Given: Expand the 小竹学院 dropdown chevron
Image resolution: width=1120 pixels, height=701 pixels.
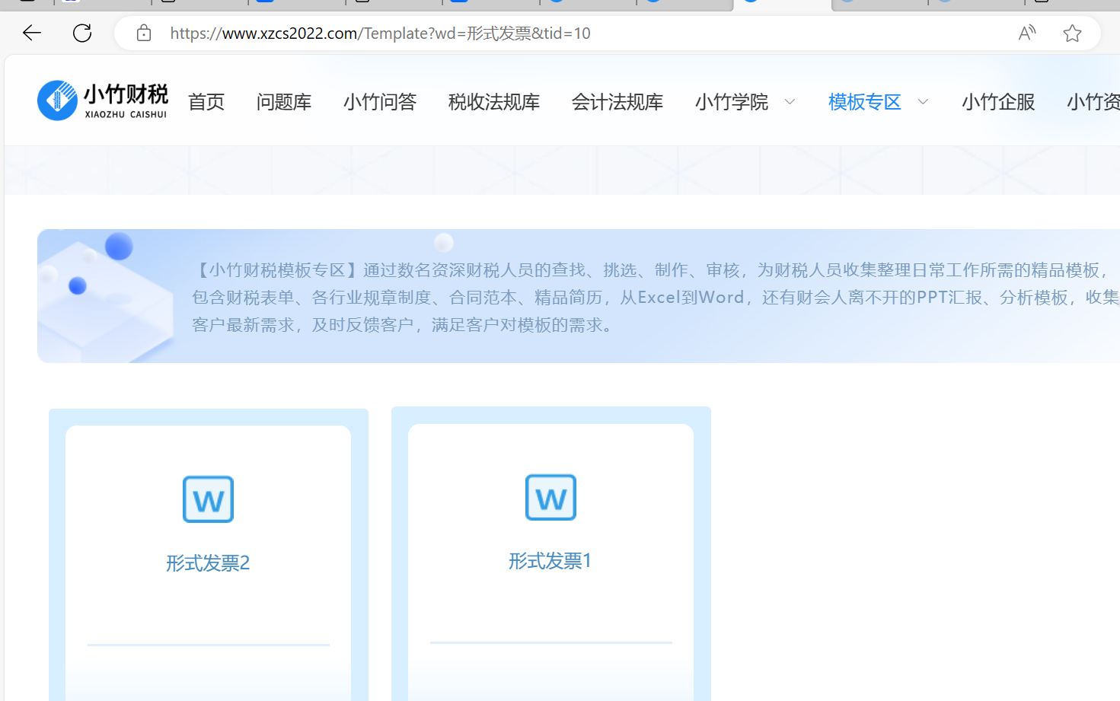Looking at the screenshot, I should click(x=790, y=102).
